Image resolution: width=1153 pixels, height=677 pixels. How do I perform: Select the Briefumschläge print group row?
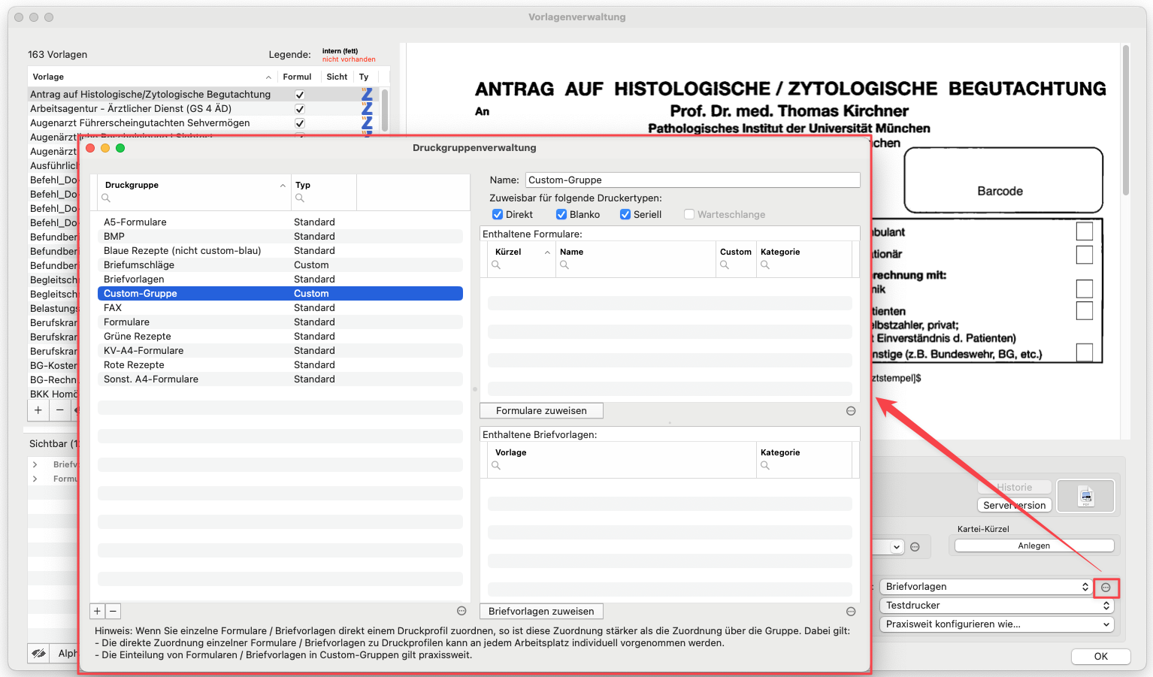click(280, 265)
